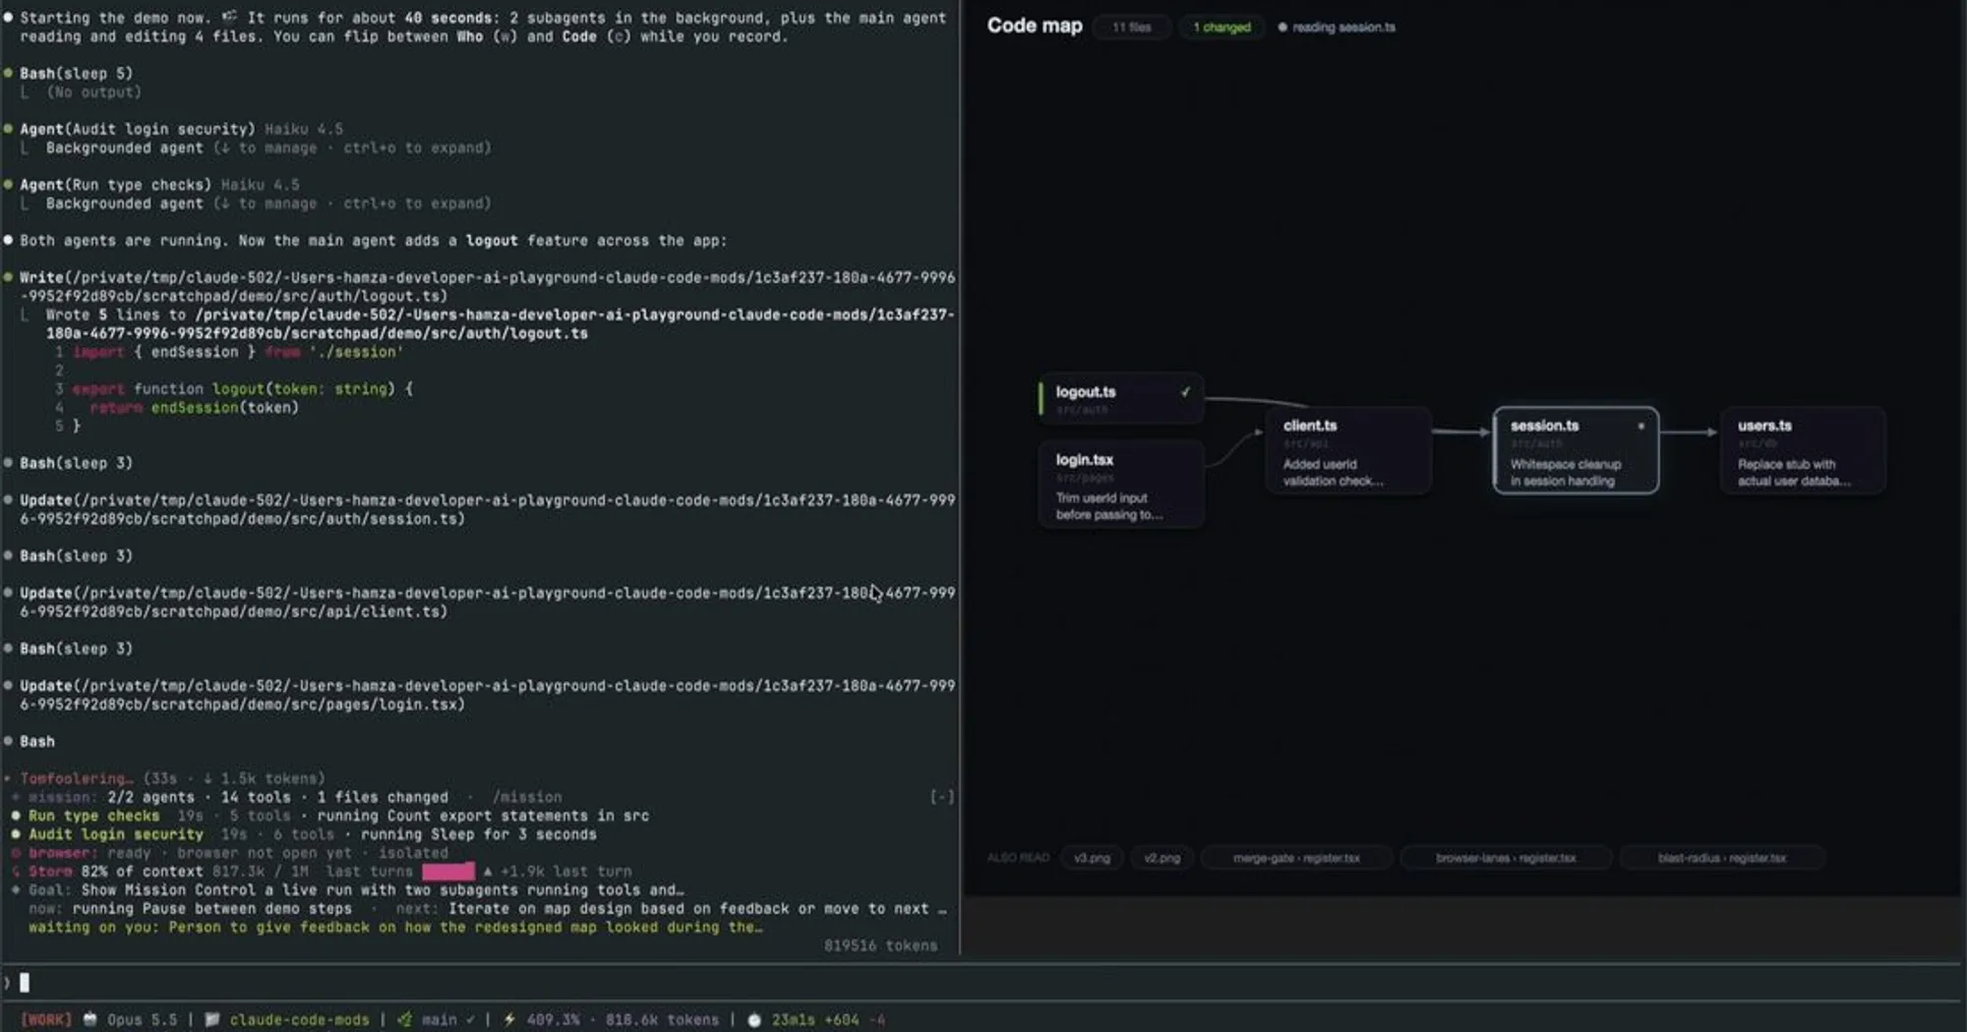Click the [WORK] mode label in status bar

click(x=46, y=1019)
